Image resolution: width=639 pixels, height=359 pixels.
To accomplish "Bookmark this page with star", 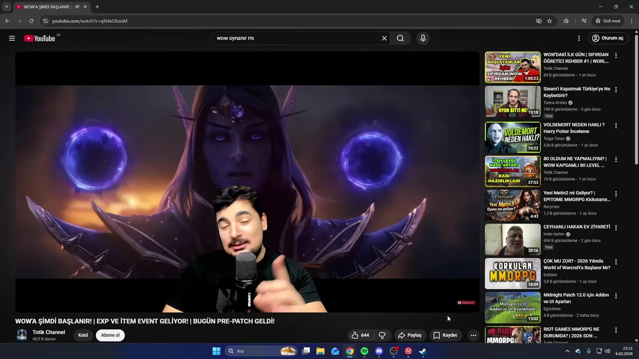I will click(550, 21).
